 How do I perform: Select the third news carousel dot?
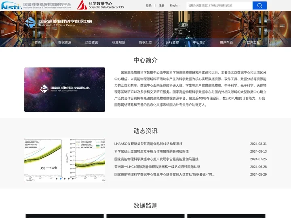(x=65, y=179)
